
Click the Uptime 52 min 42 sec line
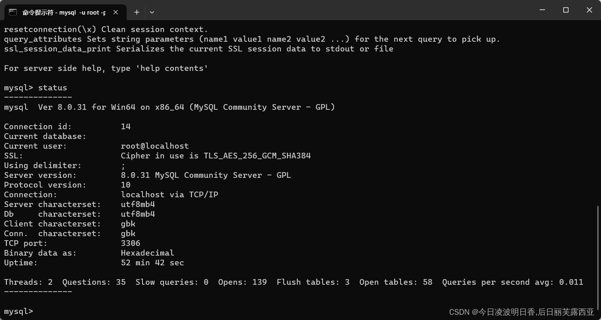click(x=152, y=262)
